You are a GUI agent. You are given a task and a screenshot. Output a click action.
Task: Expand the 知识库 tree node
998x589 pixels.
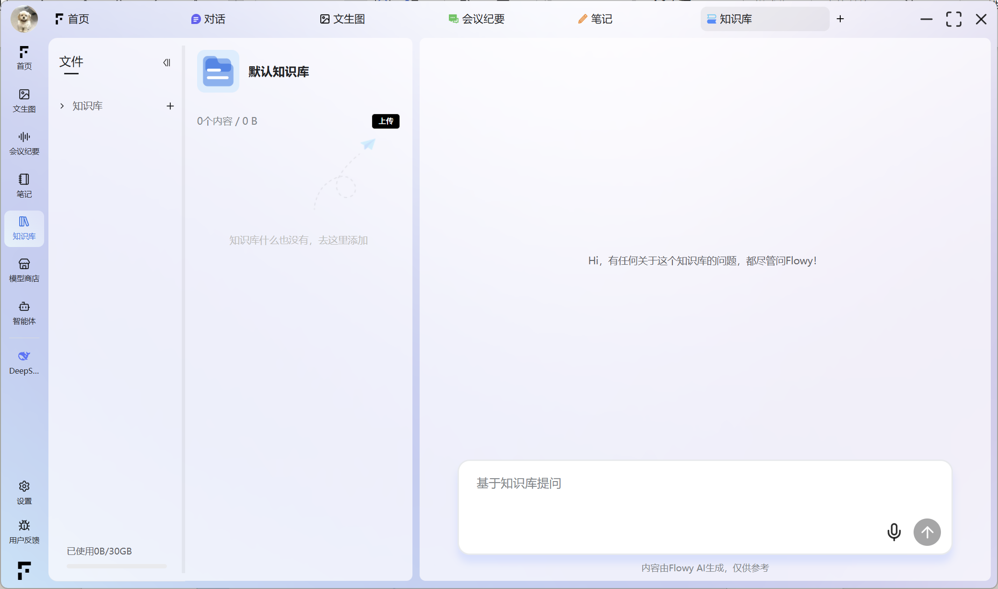pyautogui.click(x=62, y=106)
